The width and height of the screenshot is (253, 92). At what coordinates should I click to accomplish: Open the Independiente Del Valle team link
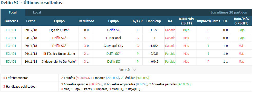[x=59, y=62]
